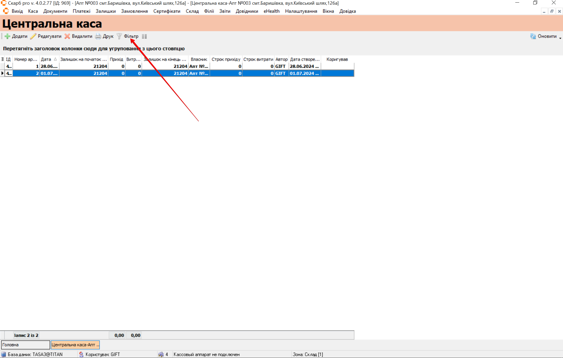
Task: Select the first record dated 28.06
Action: [x=49, y=66]
